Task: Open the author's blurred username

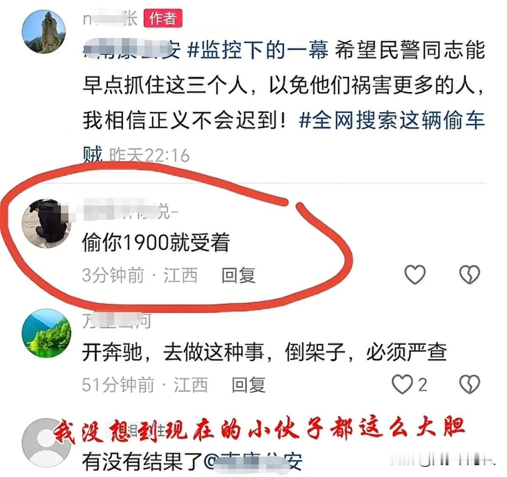Action: click(x=110, y=19)
